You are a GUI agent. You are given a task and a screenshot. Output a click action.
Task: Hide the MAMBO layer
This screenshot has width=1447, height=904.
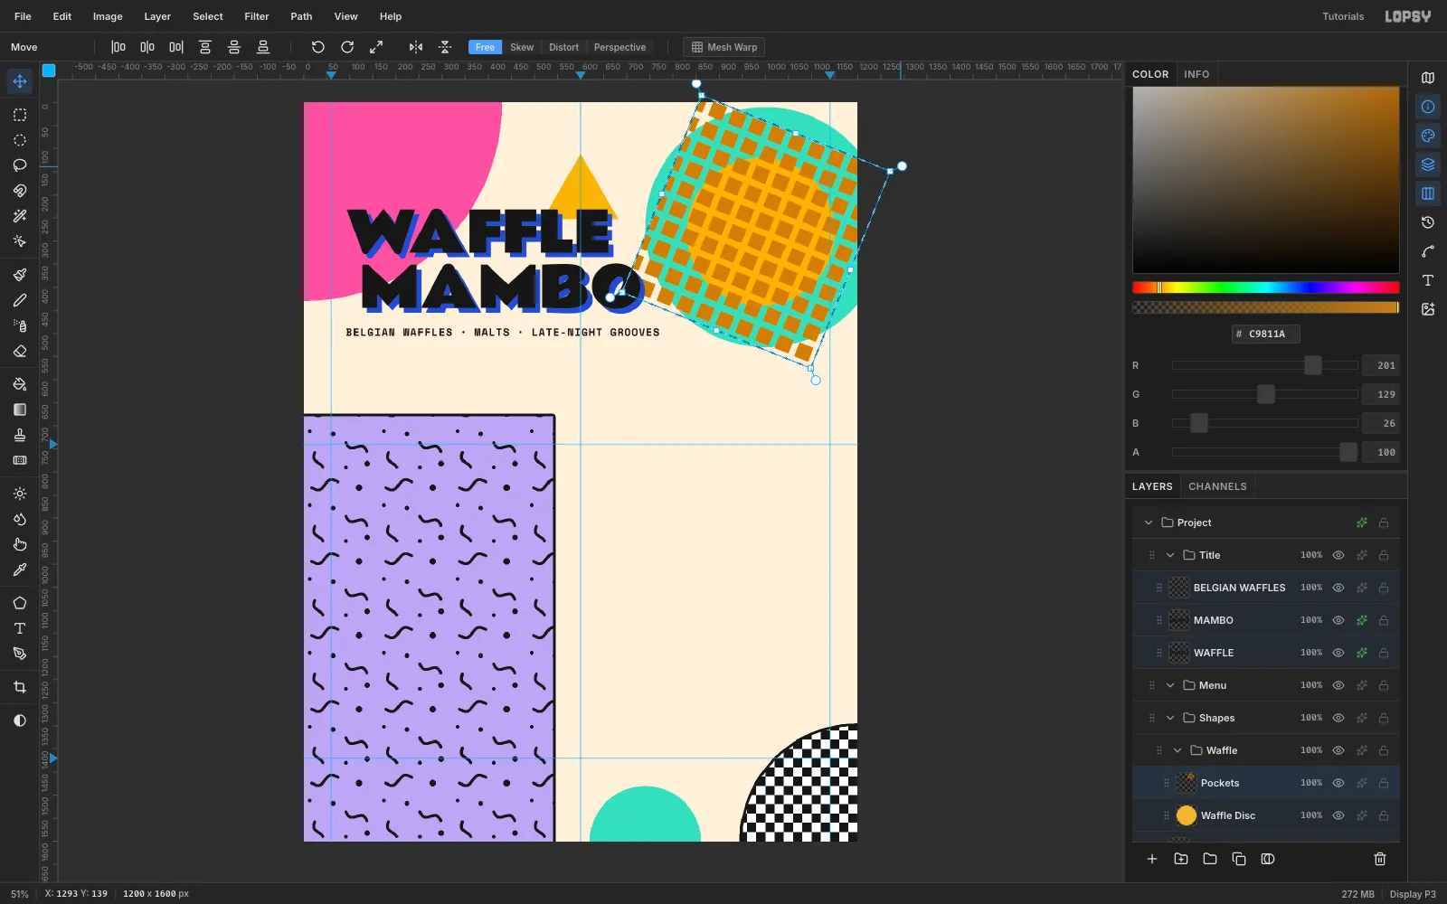point(1338,620)
